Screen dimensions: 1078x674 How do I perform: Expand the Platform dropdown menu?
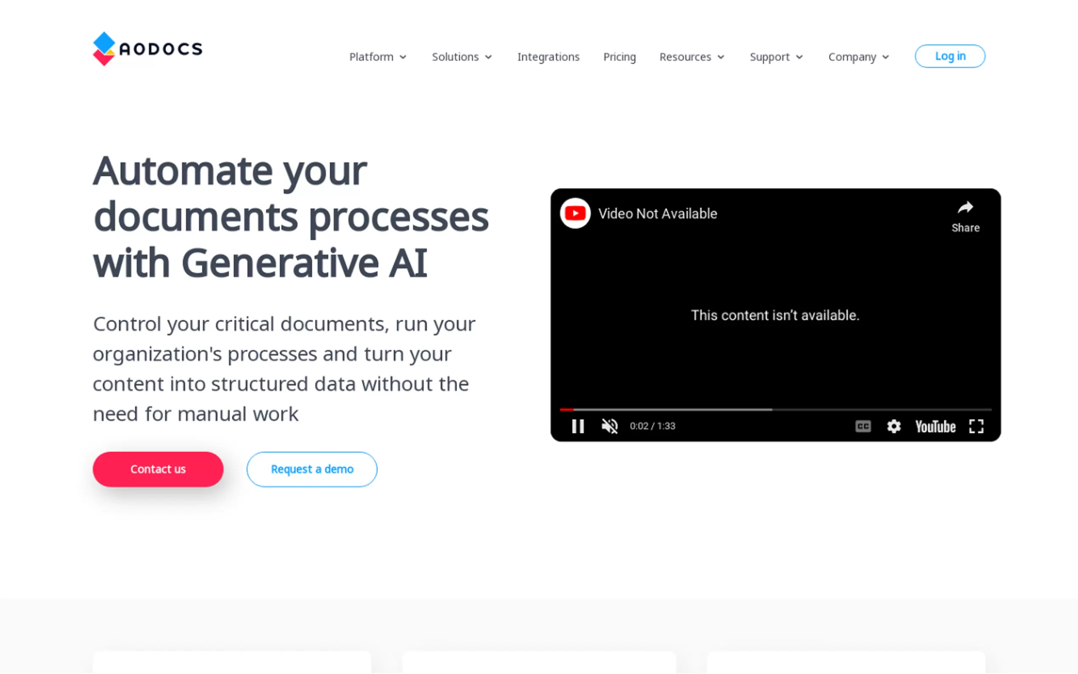coord(377,57)
